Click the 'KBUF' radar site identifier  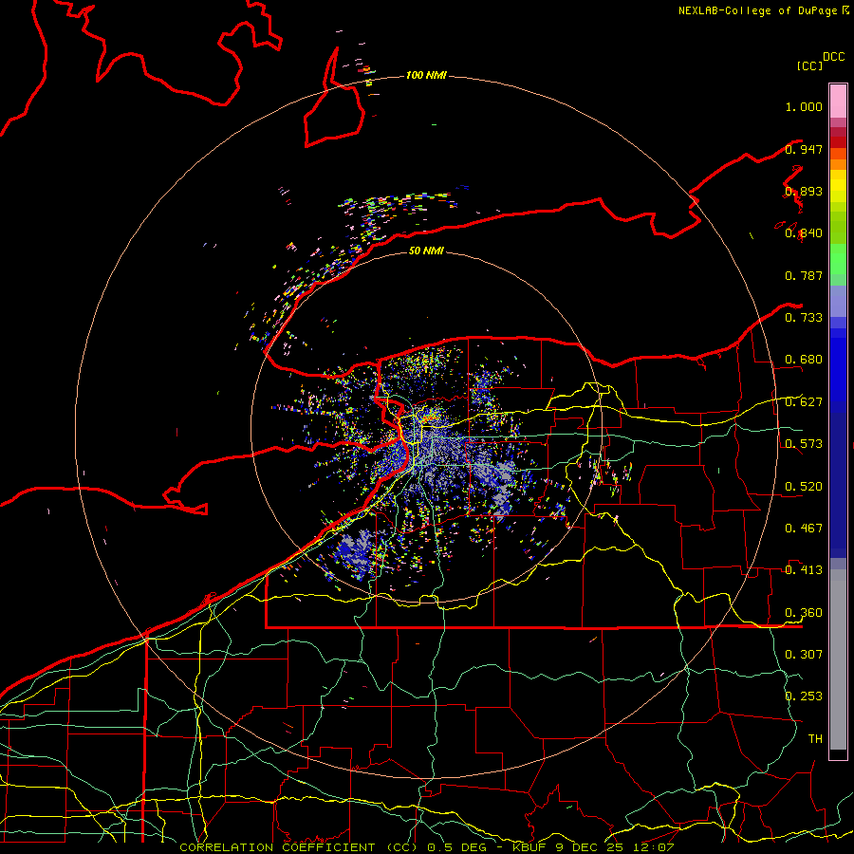[x=529, y=847]
